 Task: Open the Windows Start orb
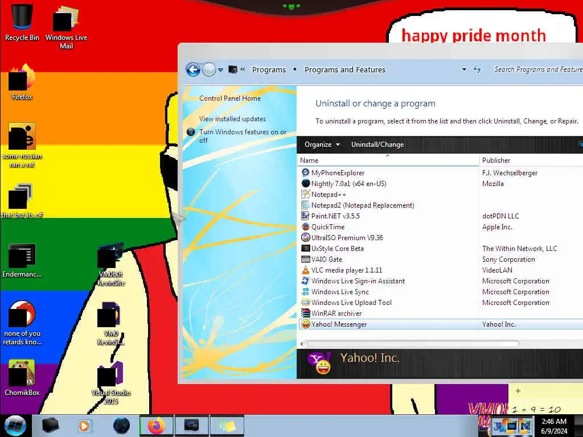tap(15, 426)
